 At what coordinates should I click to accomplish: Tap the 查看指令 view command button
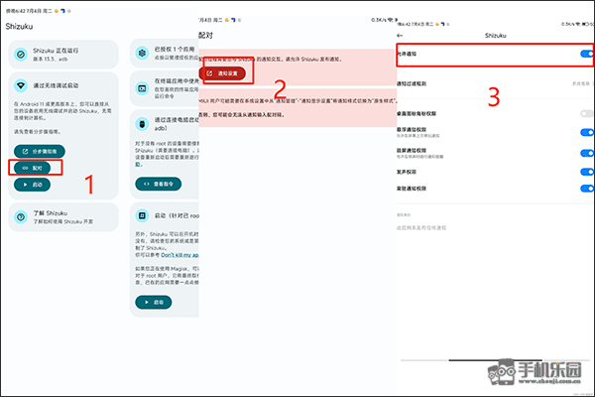pyautogui.click(x=159, y=184)
